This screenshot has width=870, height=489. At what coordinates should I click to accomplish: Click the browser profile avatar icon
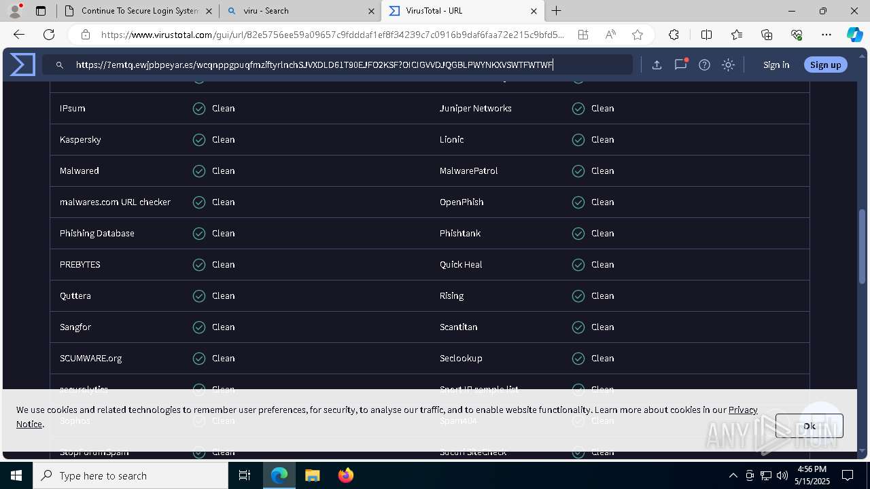(15, 11)
